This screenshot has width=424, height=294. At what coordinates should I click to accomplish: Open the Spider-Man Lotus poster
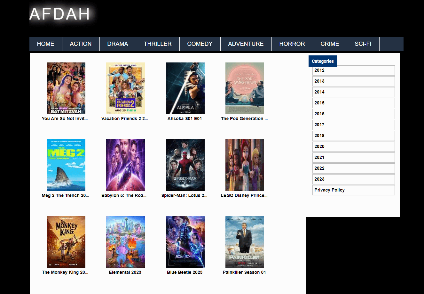[x=185, y=165]
